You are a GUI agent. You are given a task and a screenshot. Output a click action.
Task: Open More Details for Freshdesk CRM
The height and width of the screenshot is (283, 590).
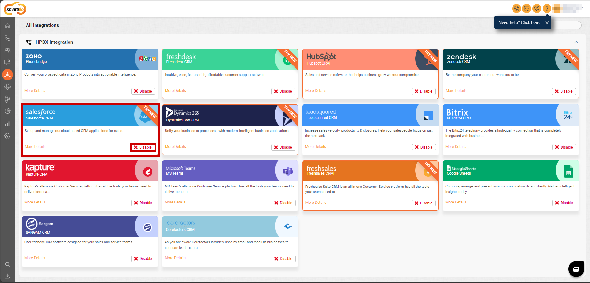(x=175, y=91)
